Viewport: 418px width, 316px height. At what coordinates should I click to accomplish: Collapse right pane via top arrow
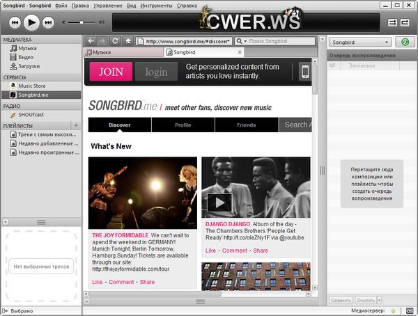coord(323,40)
